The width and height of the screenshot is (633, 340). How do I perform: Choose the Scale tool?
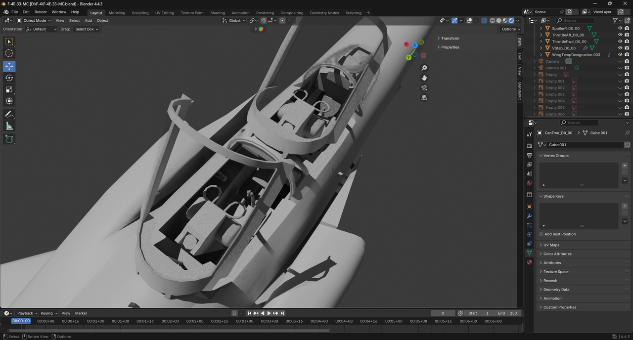point(9,89)
